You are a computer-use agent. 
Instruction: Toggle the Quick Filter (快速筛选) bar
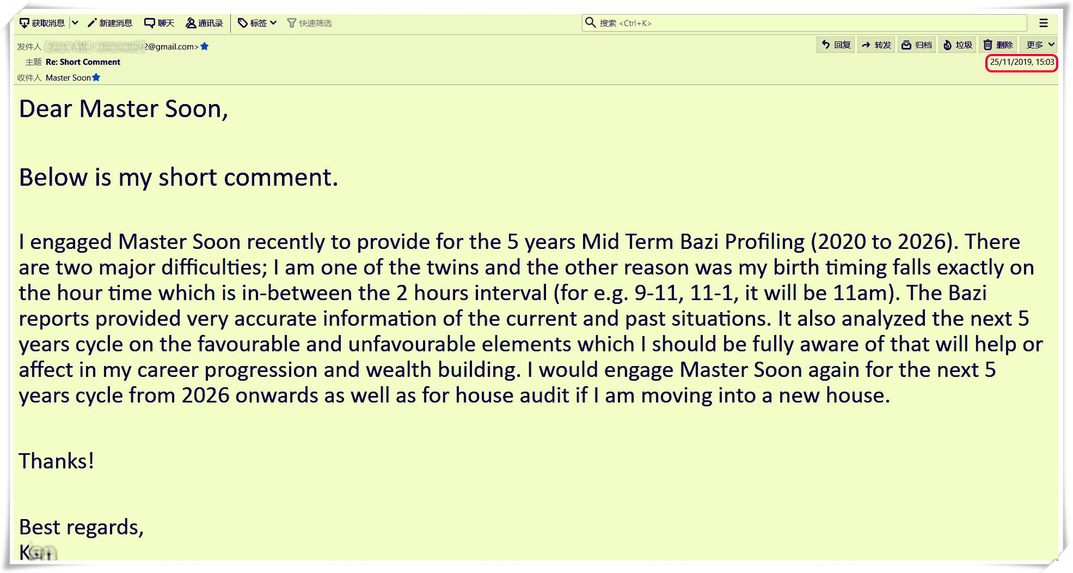tap(309, 23)
